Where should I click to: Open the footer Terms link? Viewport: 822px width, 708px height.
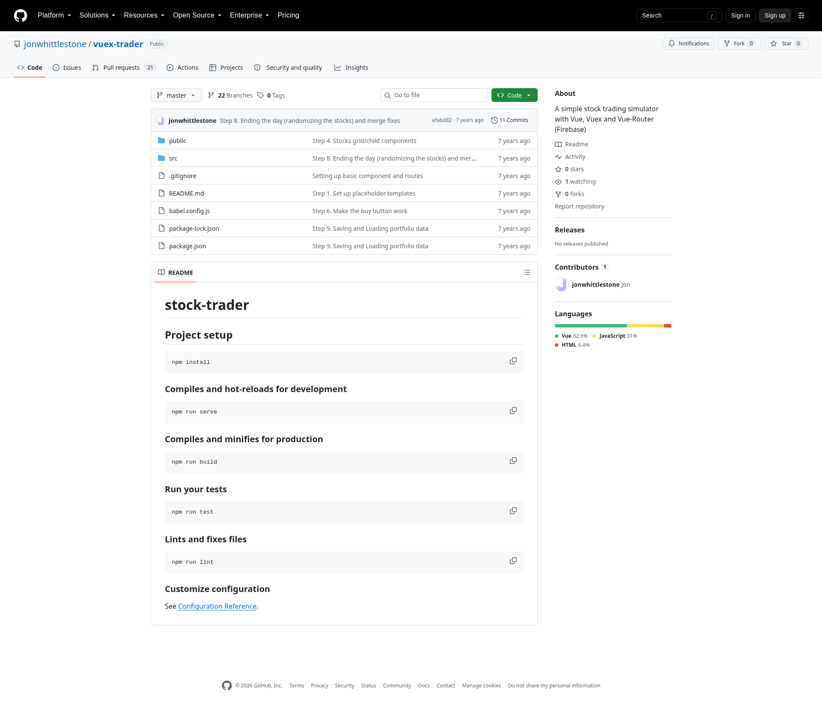tap(297, 686)
